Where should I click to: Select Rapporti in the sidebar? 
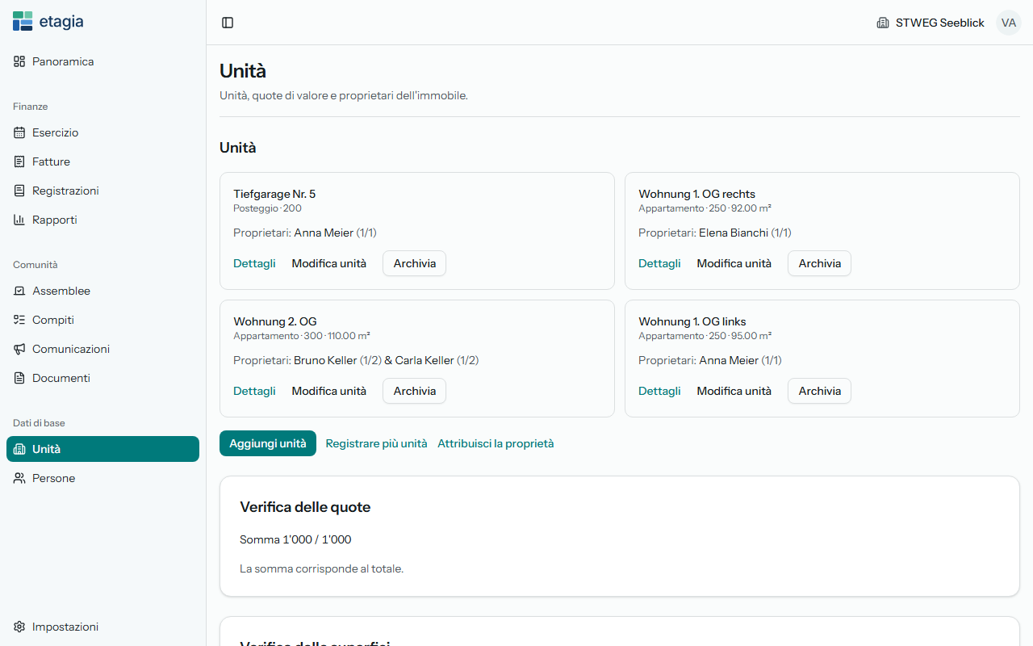[103, 220]
